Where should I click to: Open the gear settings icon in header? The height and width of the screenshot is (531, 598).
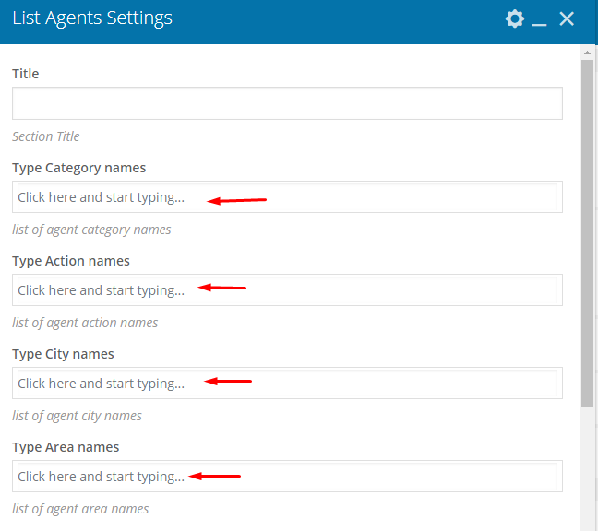(x=515, y=18)
